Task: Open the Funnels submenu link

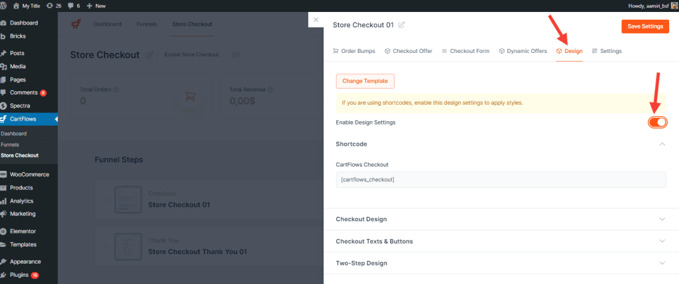Action: (x=10, y=144)
